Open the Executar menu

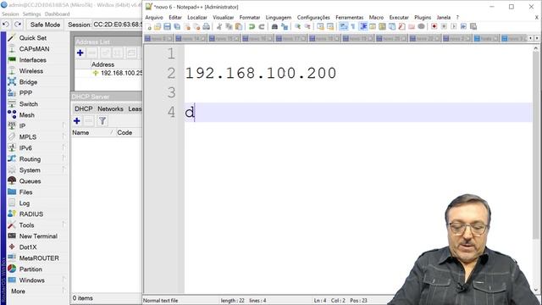399,17
